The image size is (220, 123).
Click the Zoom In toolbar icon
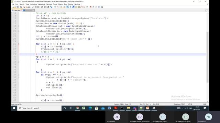coord(55,7)
